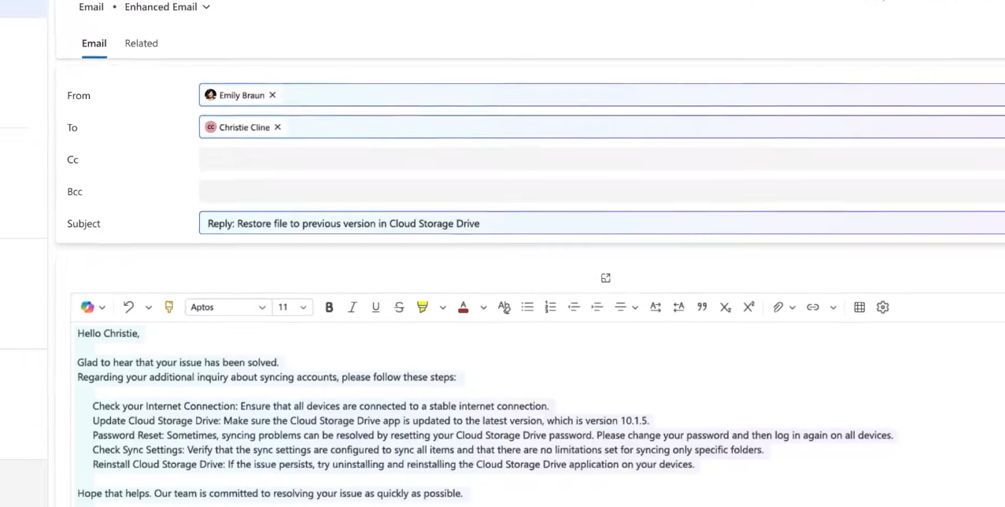Toggle the bulleted list
This screenshot has height=507, width=1005.
(527, 307)
